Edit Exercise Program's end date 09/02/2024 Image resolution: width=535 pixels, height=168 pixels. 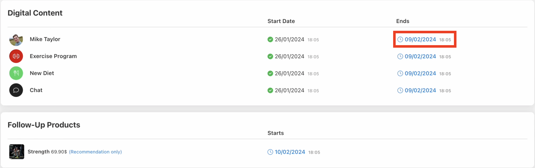coord(420,56)
